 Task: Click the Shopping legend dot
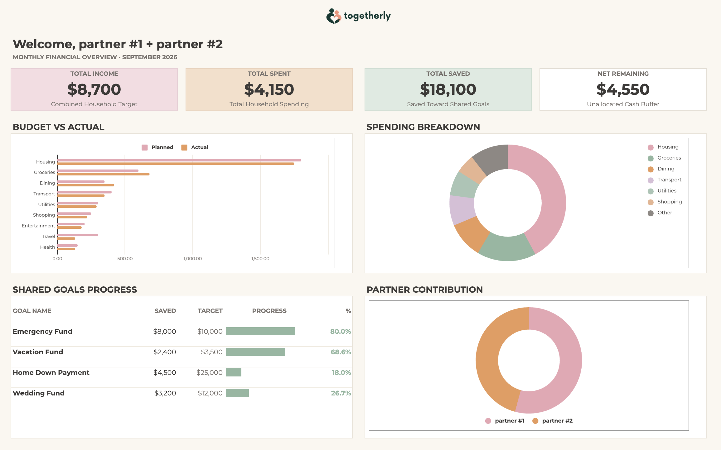point(651,202)
